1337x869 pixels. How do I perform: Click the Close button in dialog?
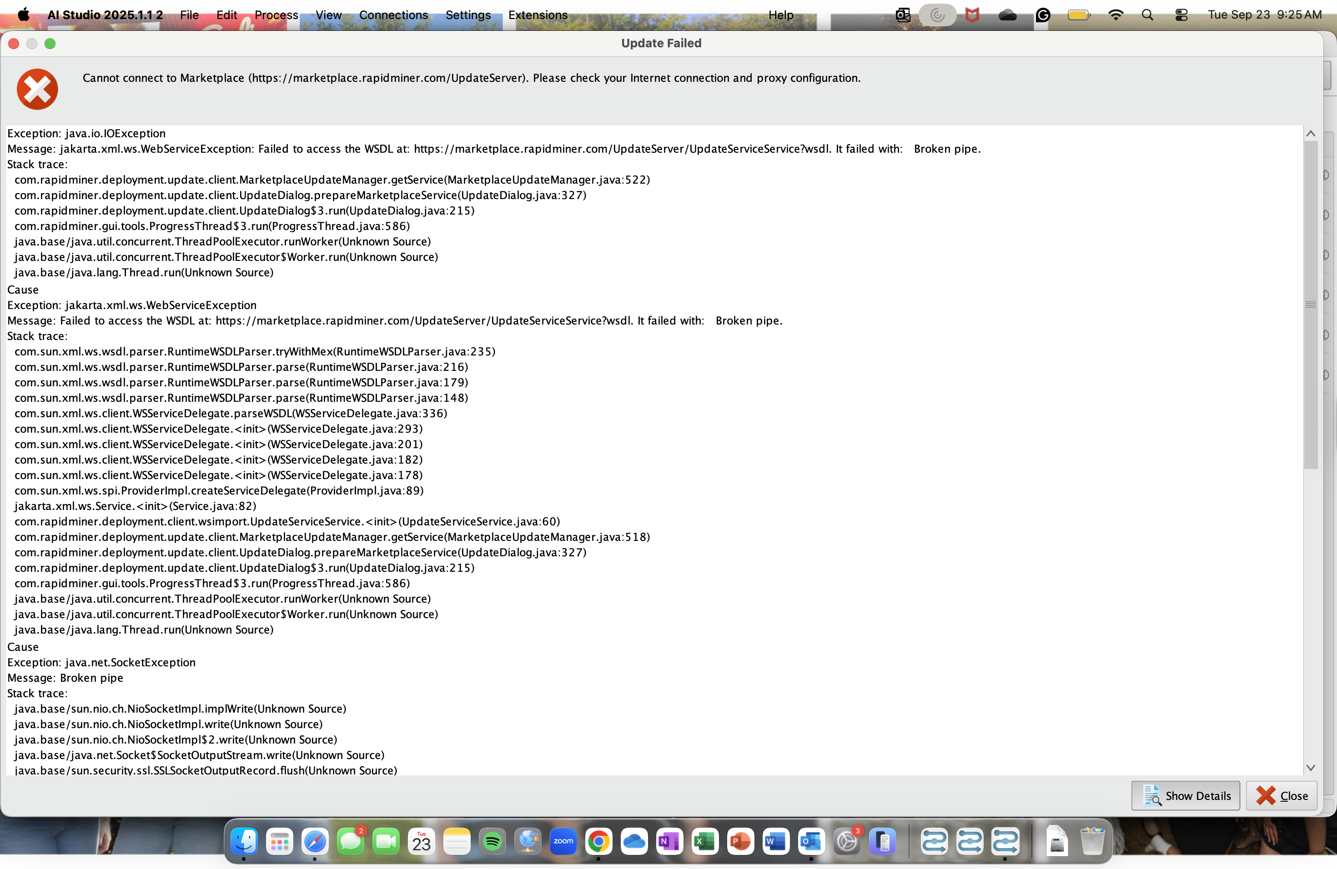tap(1282, 795)
